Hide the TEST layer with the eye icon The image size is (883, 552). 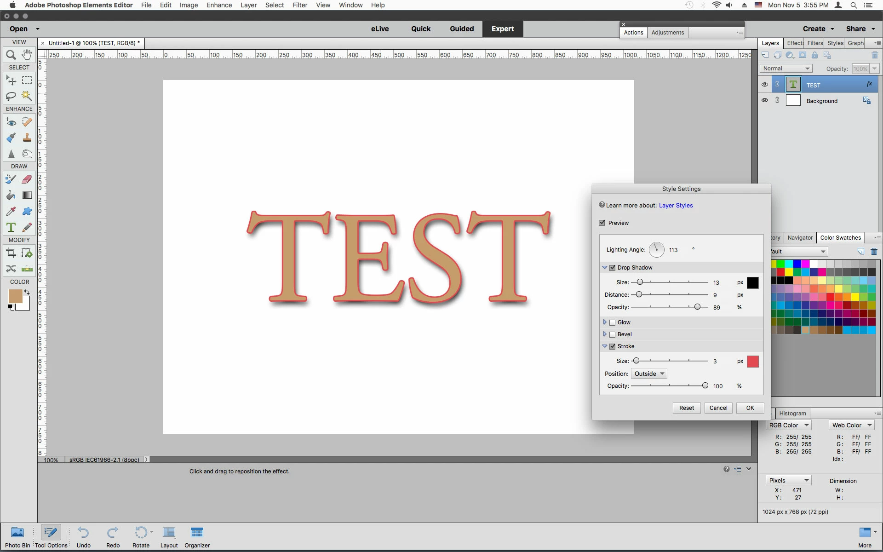point(764,85)
